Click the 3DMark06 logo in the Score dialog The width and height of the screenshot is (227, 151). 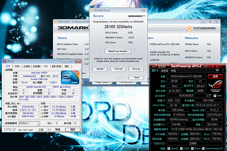click(x=136, y=16)
